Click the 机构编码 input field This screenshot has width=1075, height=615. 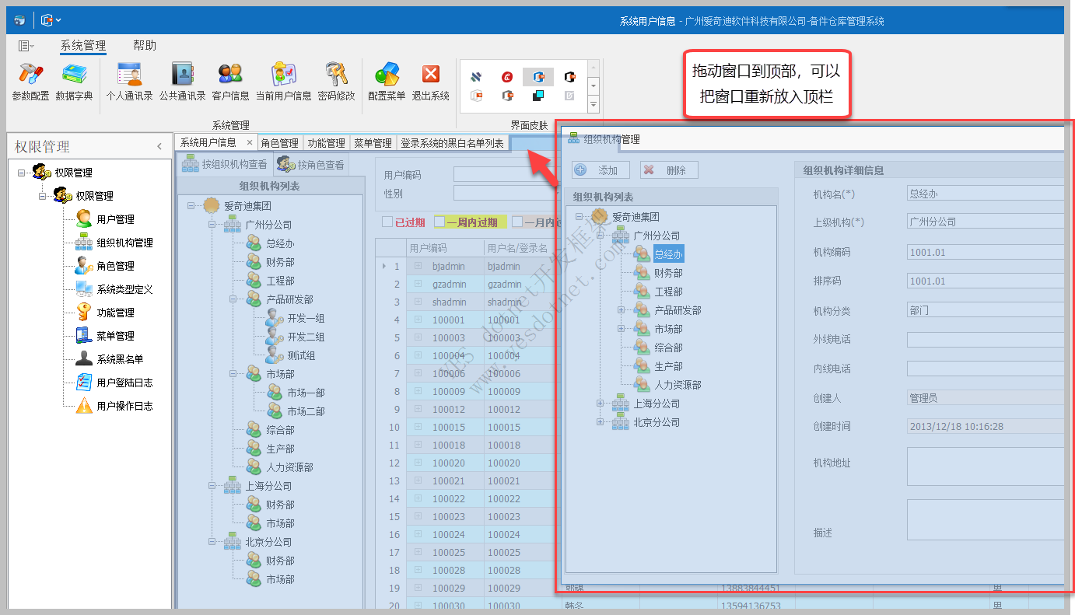tap(986, 252)
